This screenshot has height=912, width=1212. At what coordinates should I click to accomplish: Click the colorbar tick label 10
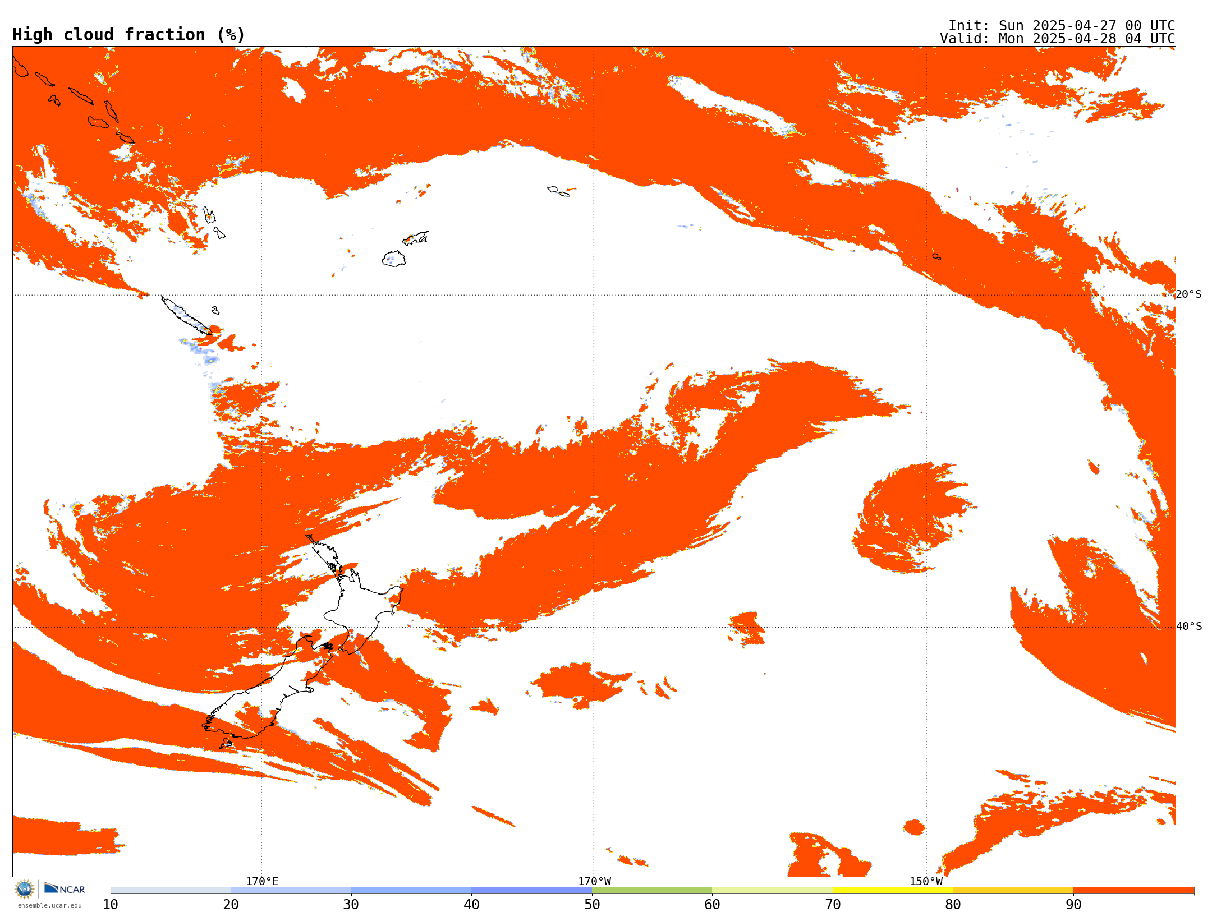coord(111,904)
